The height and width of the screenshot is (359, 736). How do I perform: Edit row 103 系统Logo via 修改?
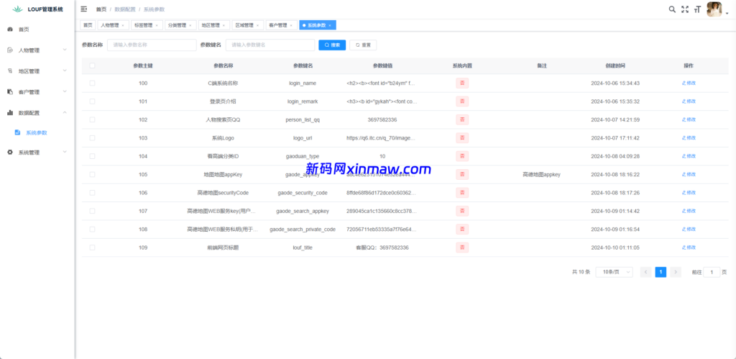pos(689,138)
